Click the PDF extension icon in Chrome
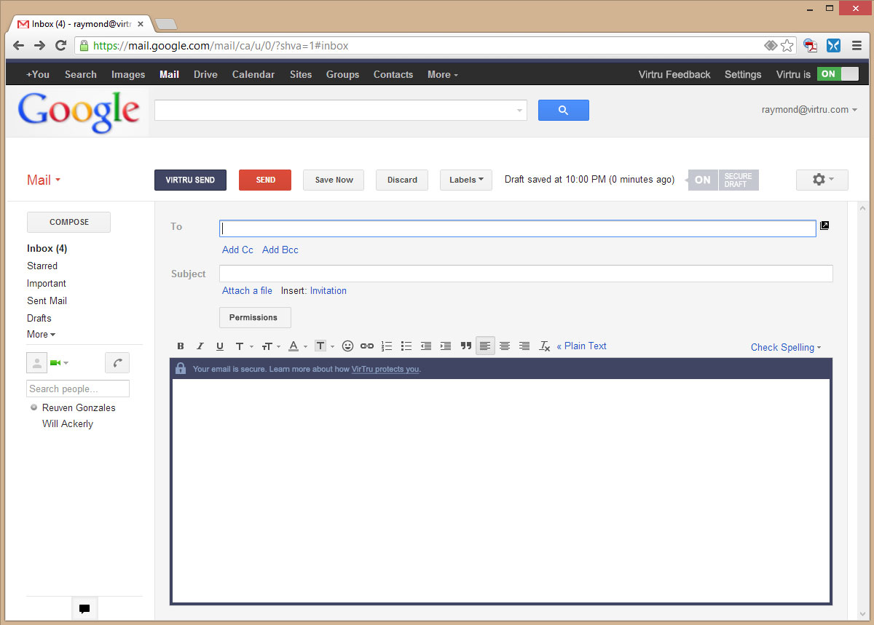This screenshot has width=874, height=625. (810, 45)
